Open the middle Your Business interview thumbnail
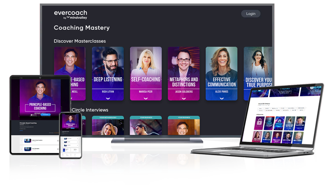The width and height of the screenshot is (329, 185). [146, 125]
